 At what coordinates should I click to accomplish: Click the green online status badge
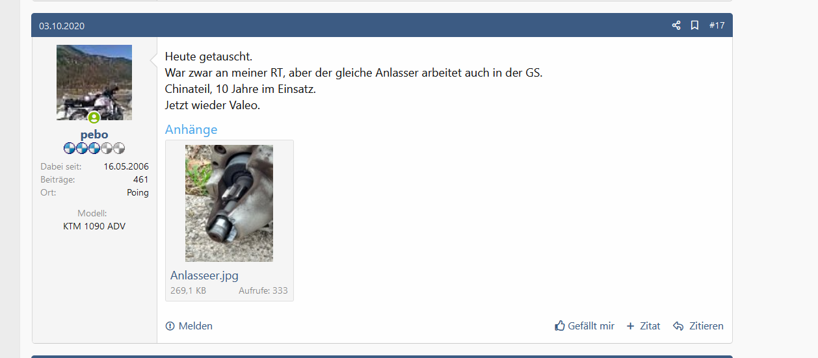pos(94,118)
